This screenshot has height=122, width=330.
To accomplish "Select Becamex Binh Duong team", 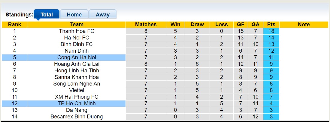I will coord(77,117).
